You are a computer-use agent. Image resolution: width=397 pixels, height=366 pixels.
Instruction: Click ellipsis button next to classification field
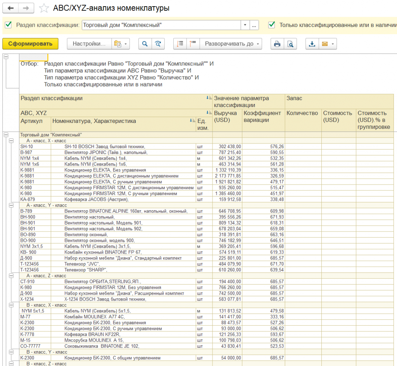(x=254, y=25)
